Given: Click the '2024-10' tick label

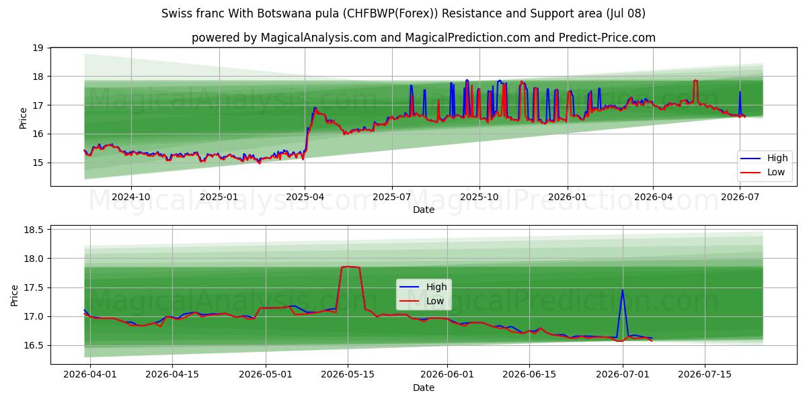Looking at the screenshot, I should 130,197.
